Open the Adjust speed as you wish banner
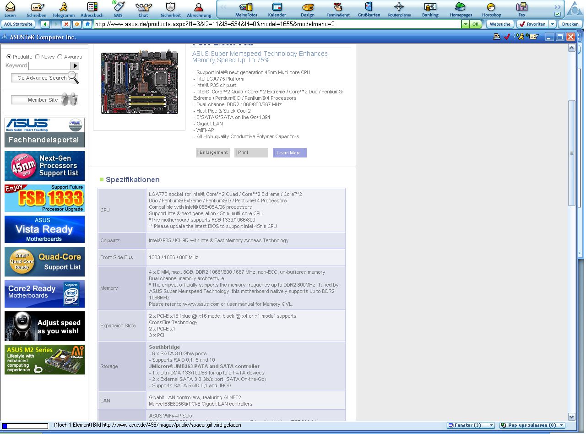 (x=44, y=326)
